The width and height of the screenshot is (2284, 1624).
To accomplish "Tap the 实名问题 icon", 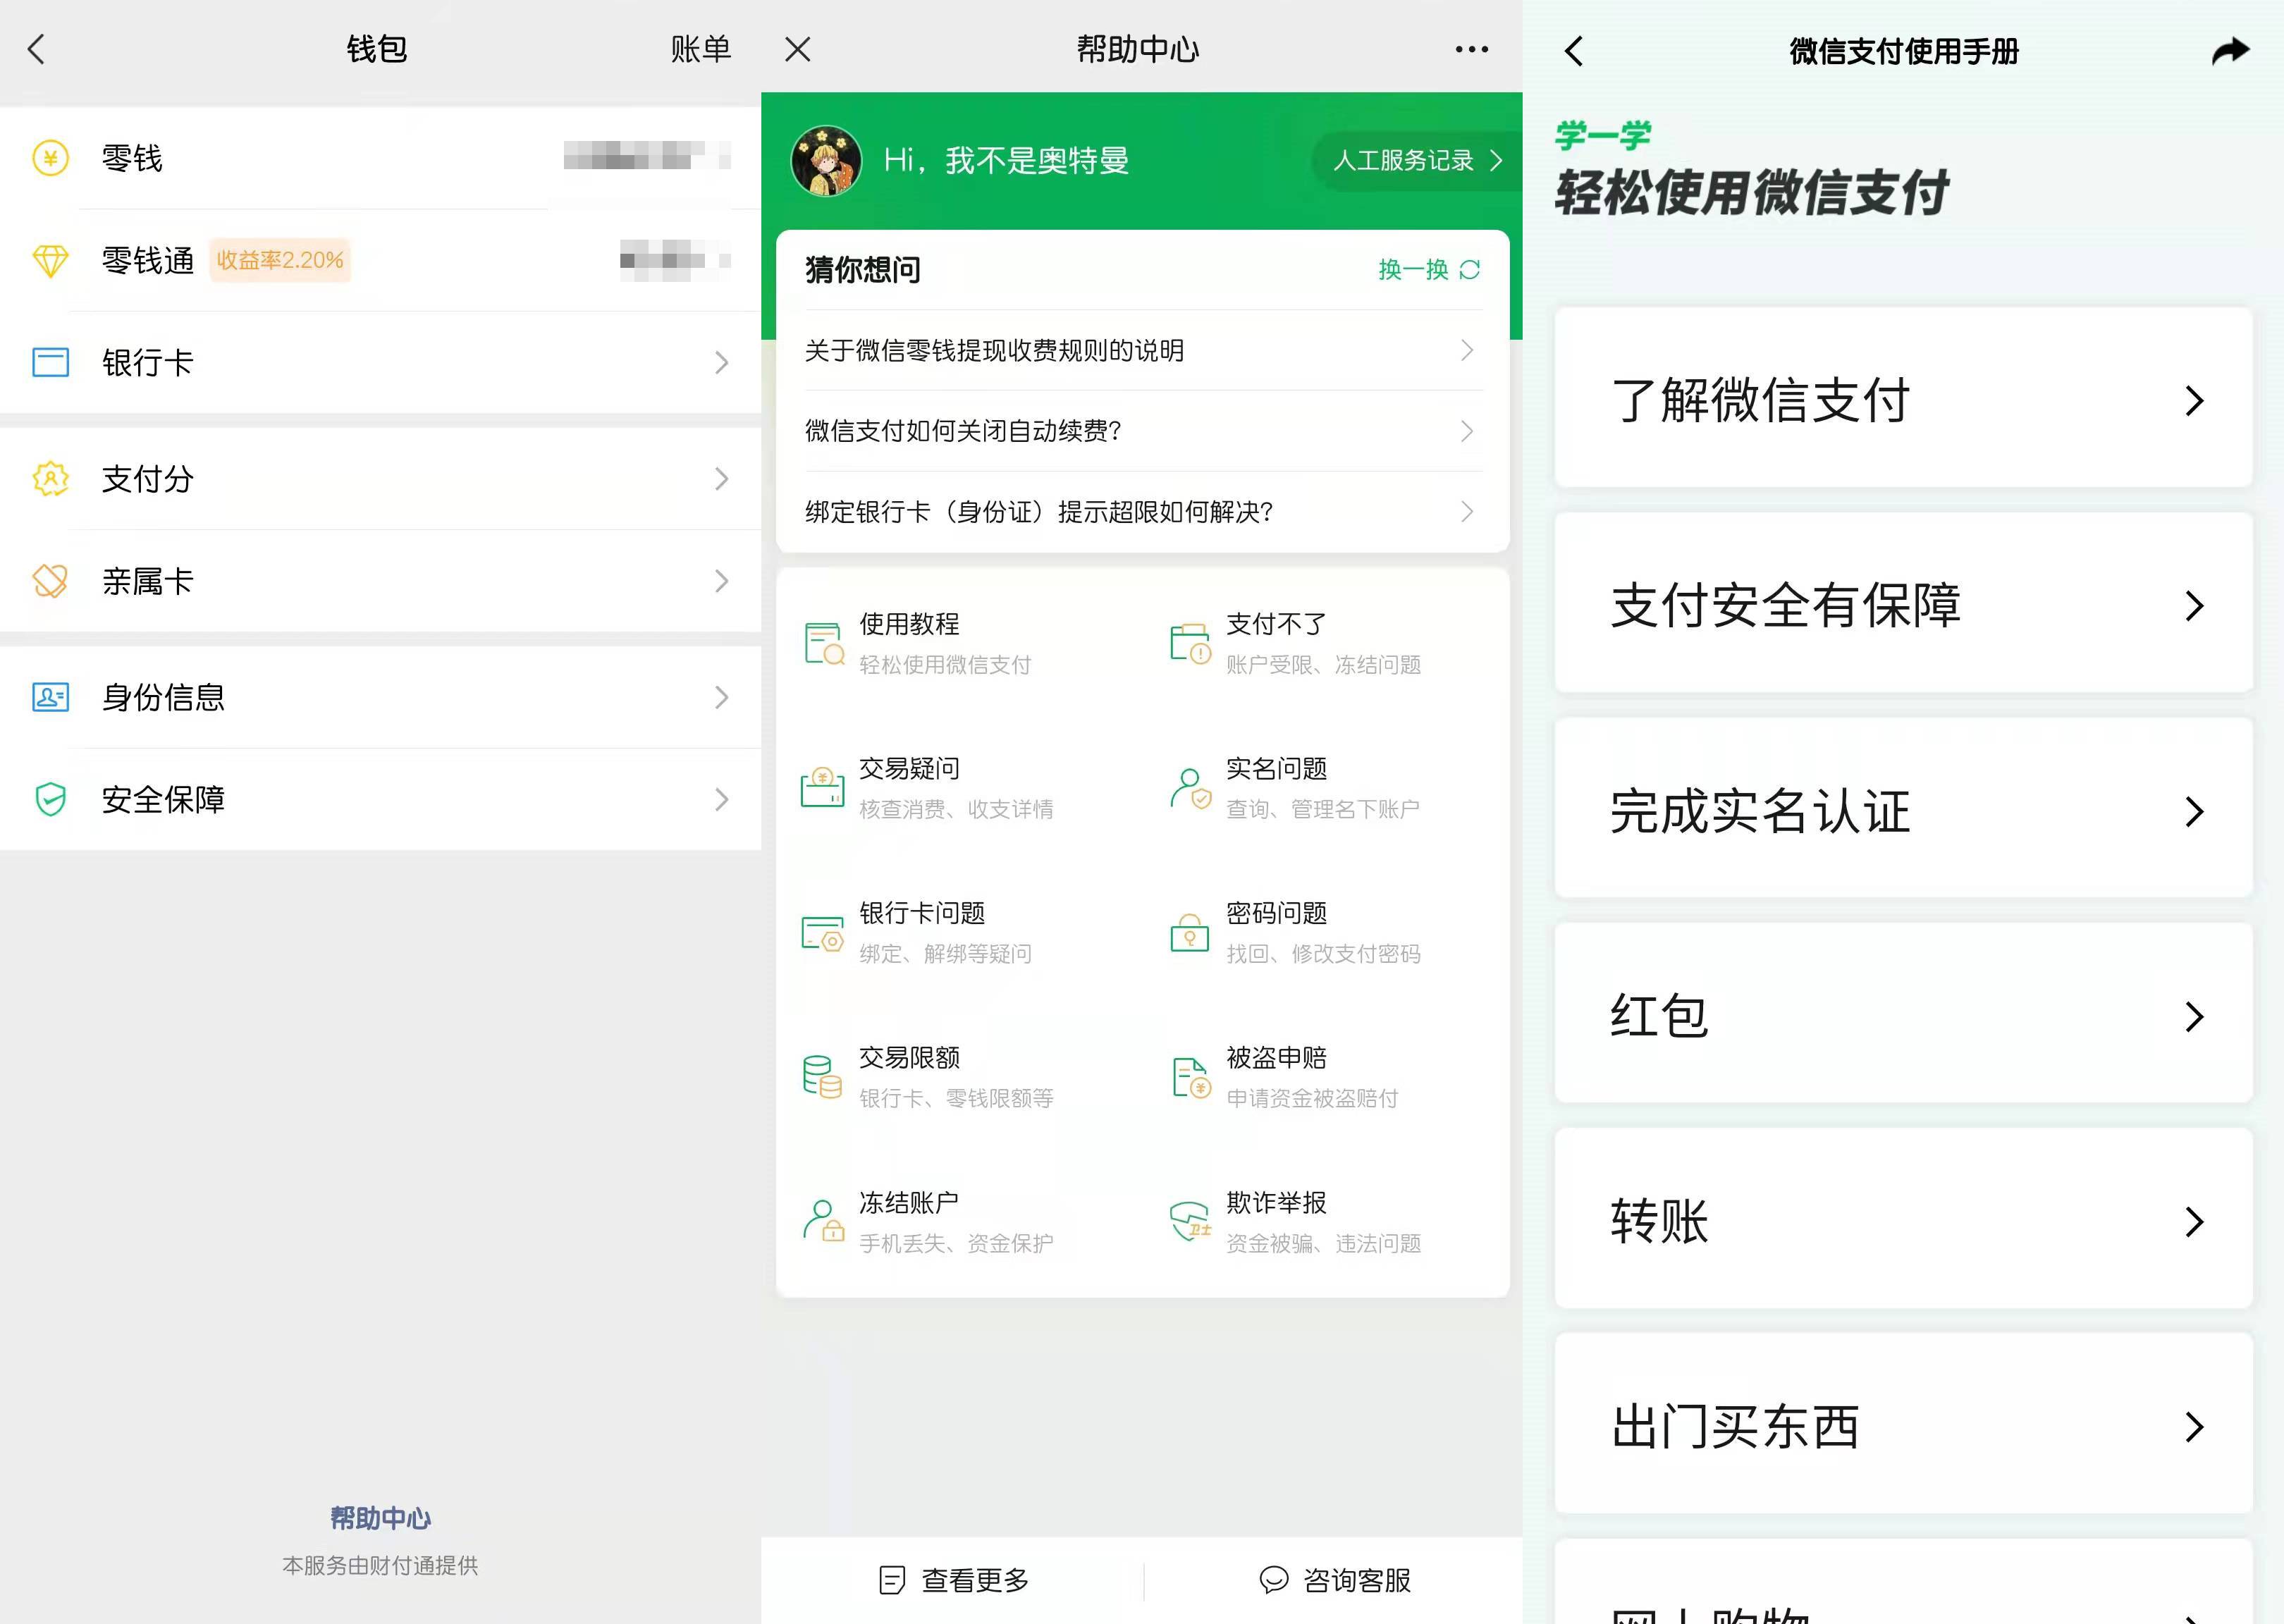I will pos(1190,788).
